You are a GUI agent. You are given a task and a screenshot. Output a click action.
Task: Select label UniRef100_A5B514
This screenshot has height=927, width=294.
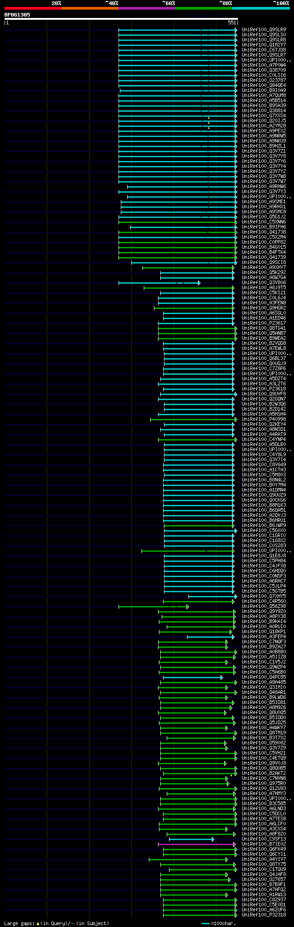coord(264,101)
